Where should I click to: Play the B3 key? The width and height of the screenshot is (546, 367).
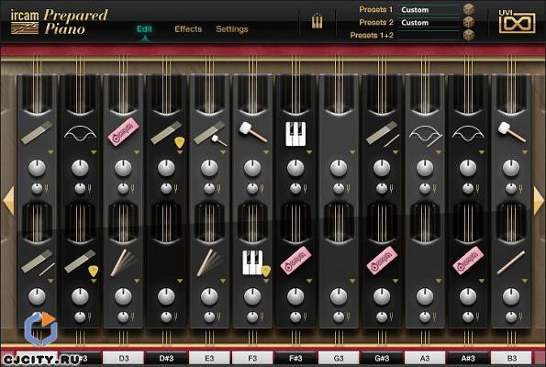[x=511, y=359]
